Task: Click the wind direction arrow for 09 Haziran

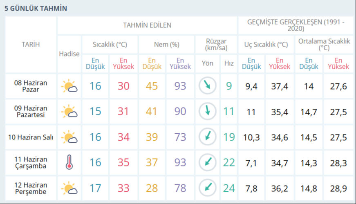Action: pos(207,111)
